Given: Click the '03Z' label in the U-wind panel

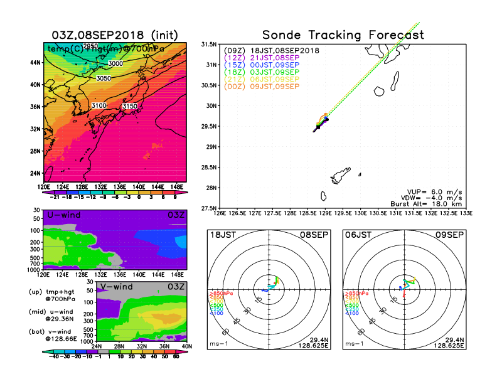Looking at the screenshot, I should point(176,215).
